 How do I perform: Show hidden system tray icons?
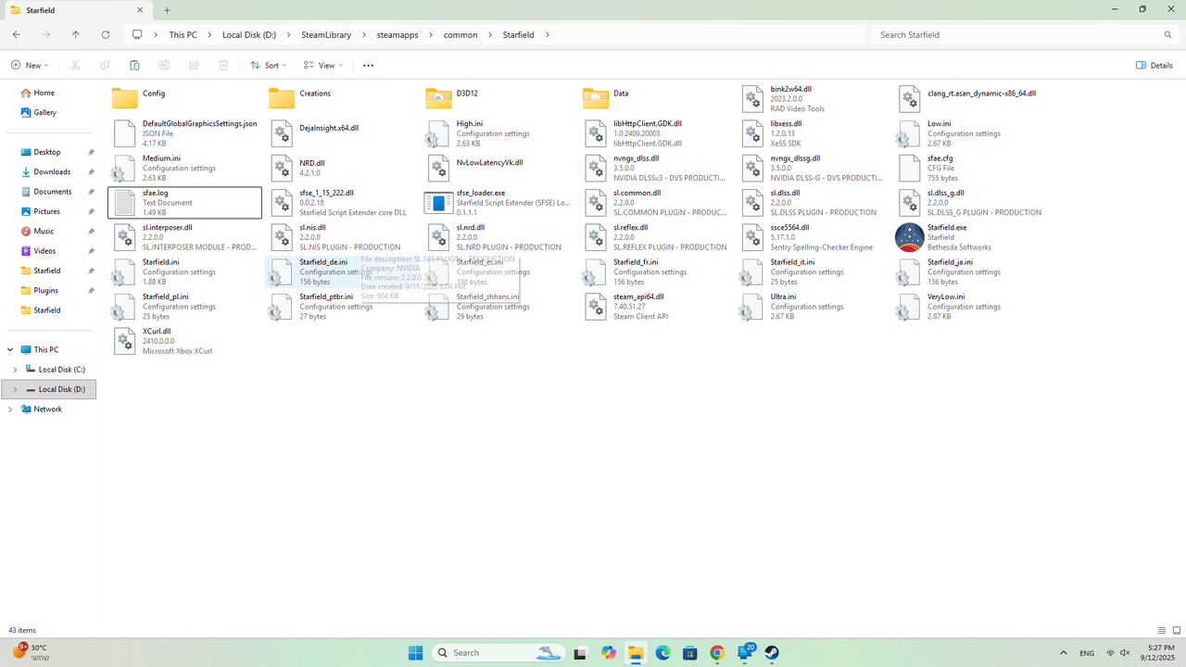tap(1062, 652)
